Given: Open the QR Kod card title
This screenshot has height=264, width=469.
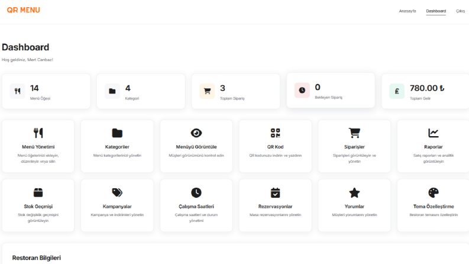Looking at the screenshot, I should pos(276,147).
